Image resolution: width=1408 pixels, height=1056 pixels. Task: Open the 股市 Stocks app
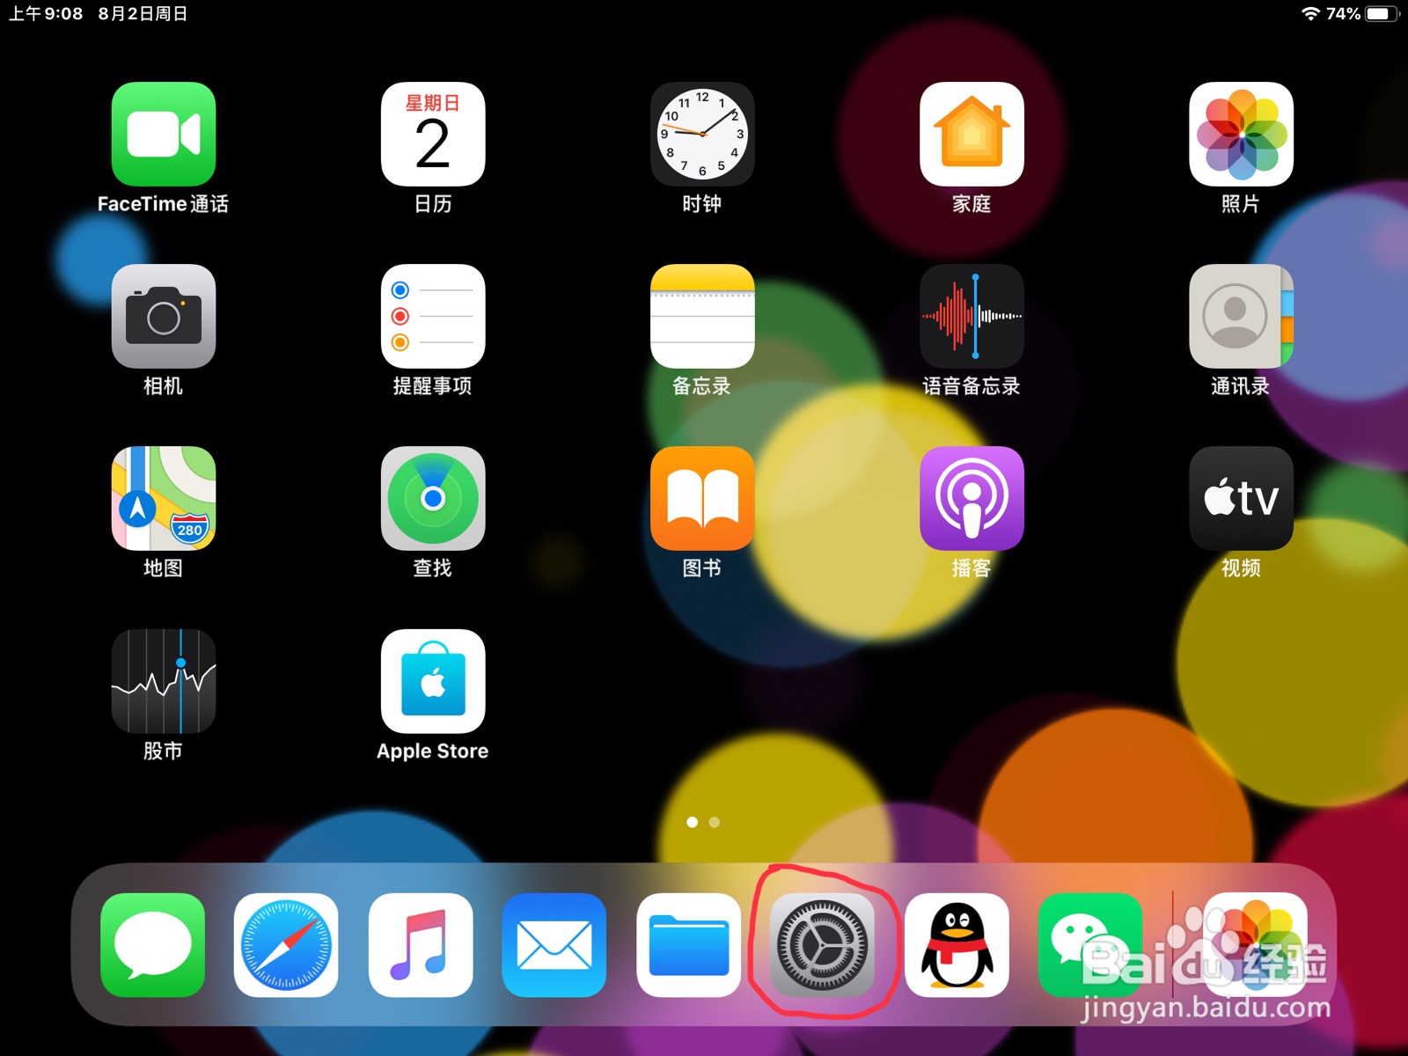point(164,681)
